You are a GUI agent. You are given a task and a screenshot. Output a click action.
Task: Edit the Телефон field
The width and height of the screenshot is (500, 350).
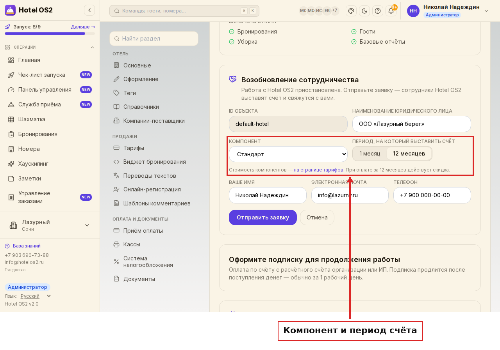432,195
